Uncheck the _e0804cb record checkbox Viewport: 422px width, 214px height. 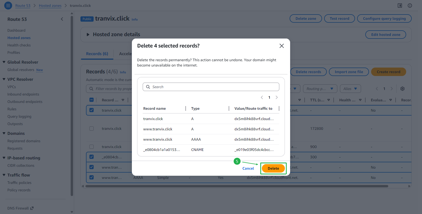pos(92,157)
